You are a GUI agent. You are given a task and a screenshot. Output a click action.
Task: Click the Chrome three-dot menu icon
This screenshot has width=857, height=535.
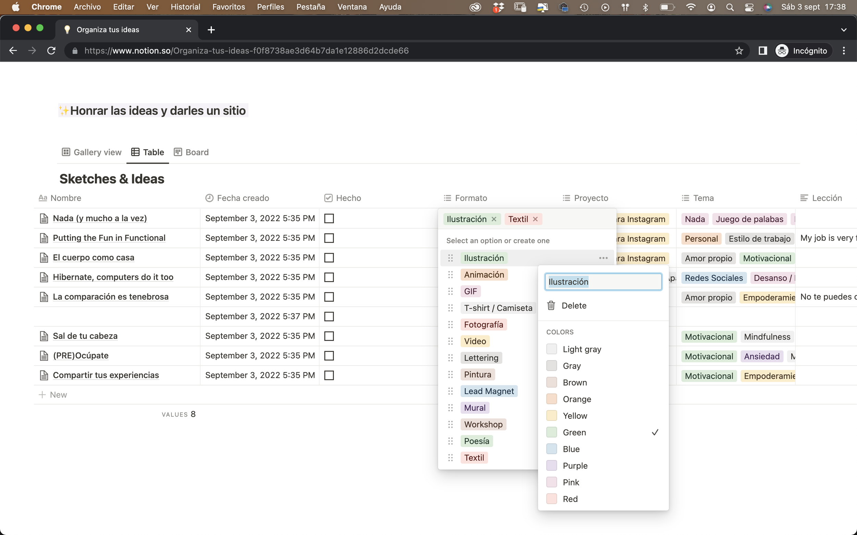click(844, 51)
